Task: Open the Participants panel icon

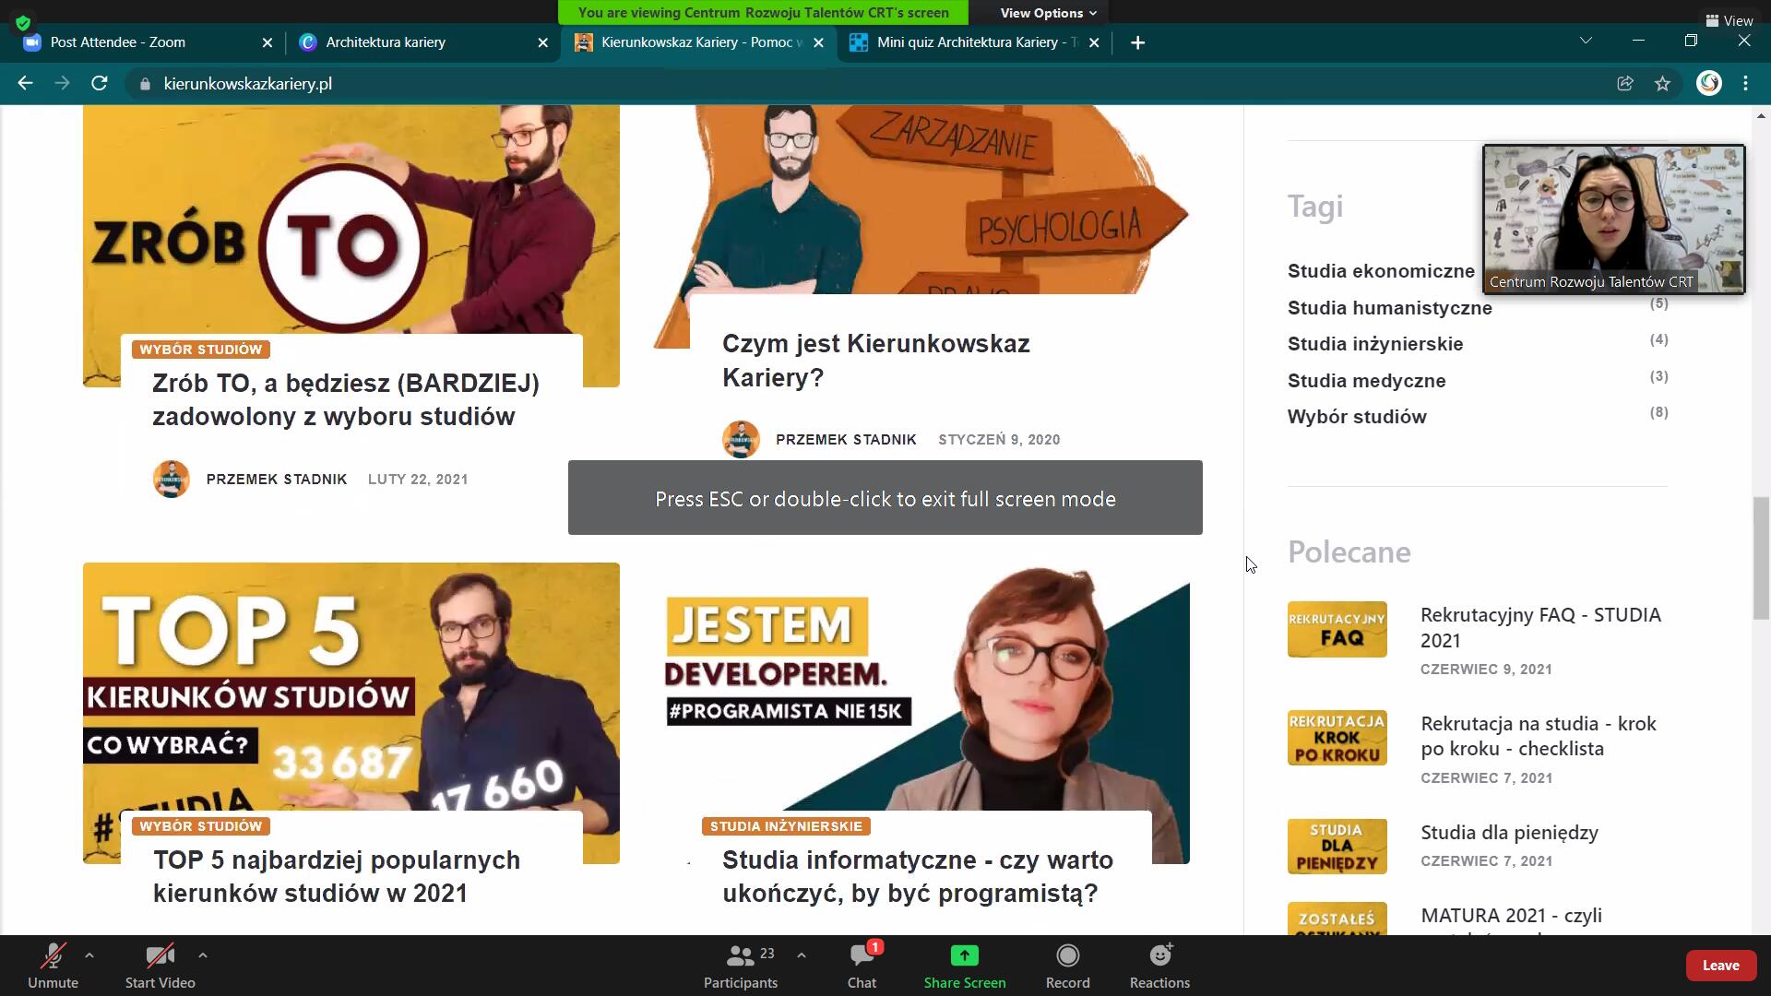Action: point(740,956)
